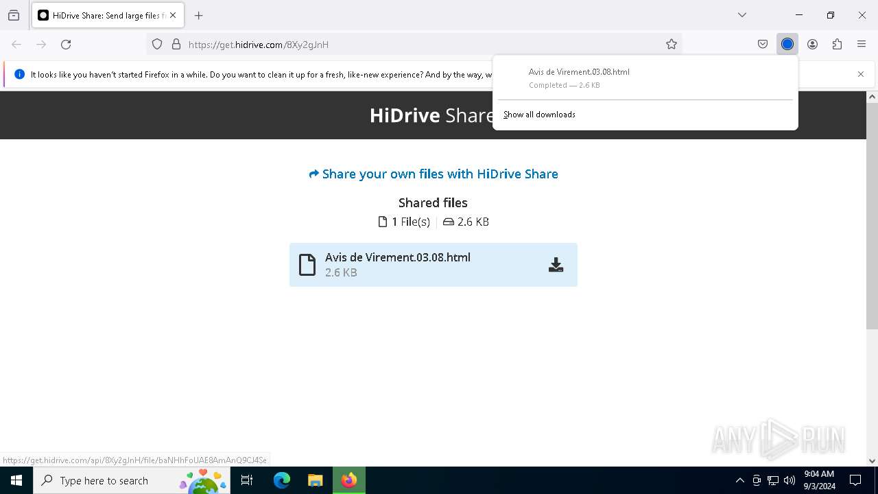Image resolution: width=878 pixels, height=494 pixels.
Task: View site padlock security info
Action: [x=176, y=45]
